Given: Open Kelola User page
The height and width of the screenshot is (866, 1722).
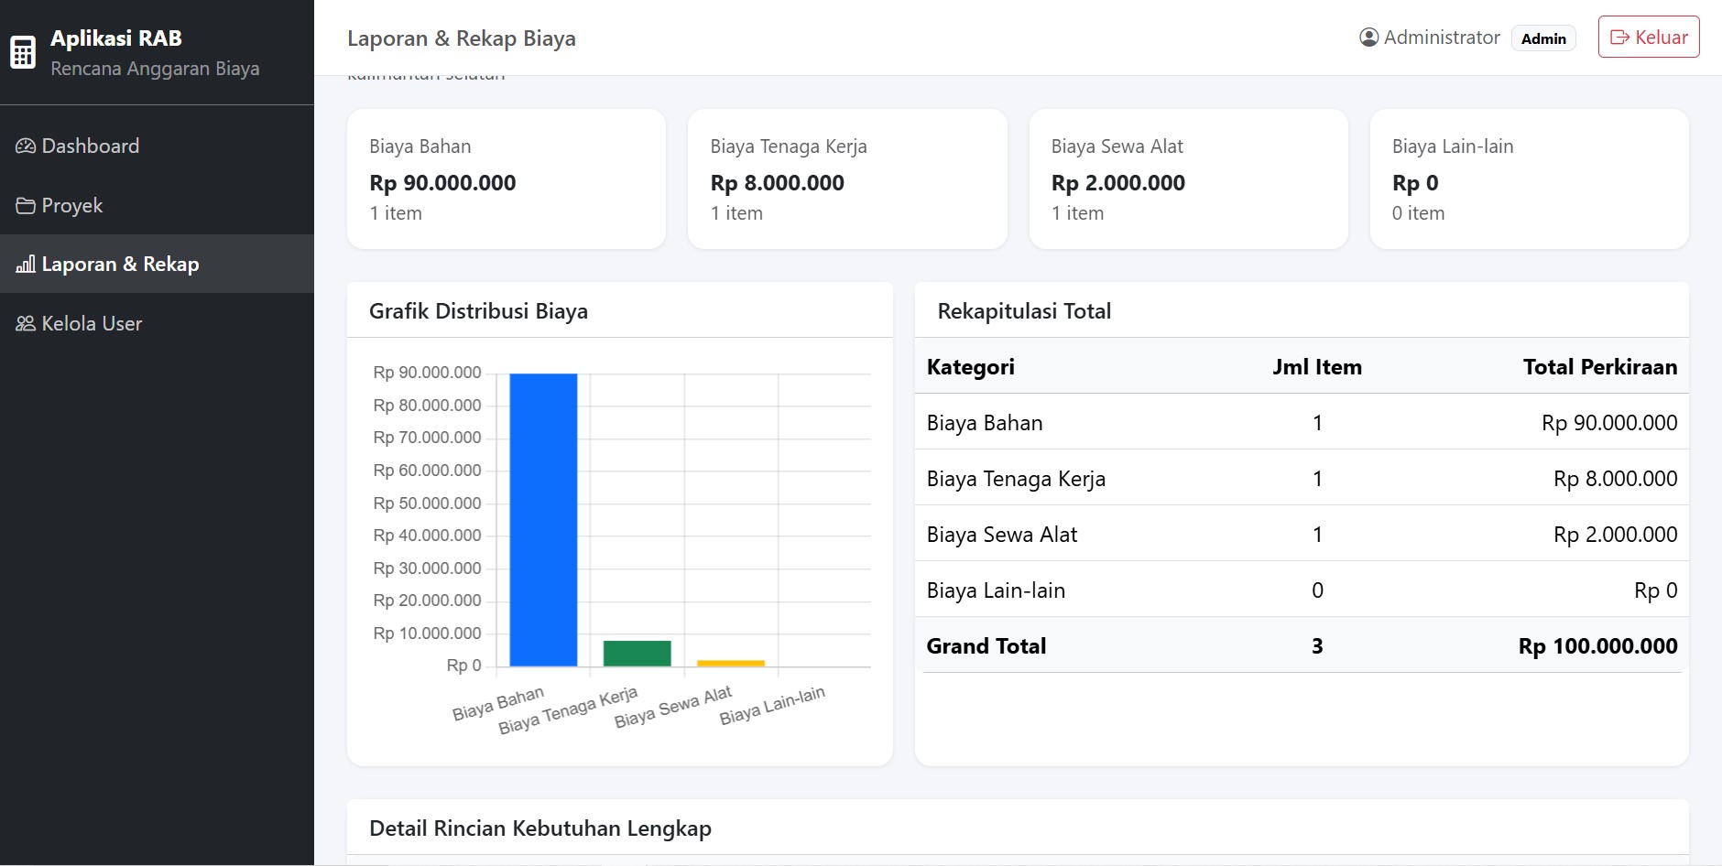Looking at the screenshot, I should pyautogui.click(x=157, y=324).
